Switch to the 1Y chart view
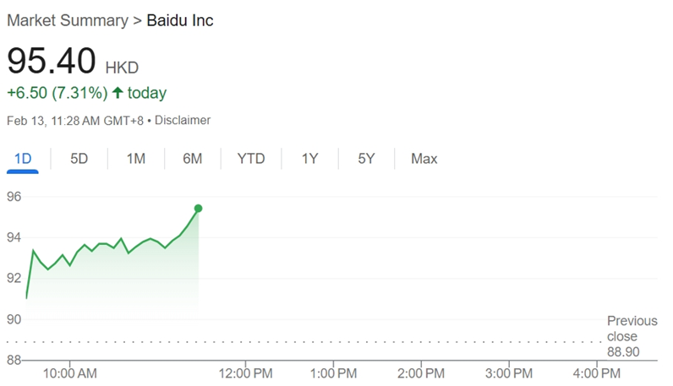The image size is (673, 386). click(309, 159)
